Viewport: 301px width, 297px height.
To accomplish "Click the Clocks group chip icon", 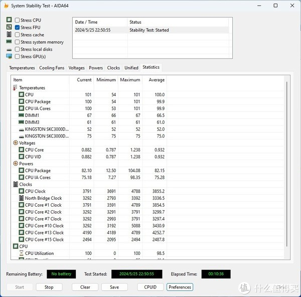I will tap(16, 184).
